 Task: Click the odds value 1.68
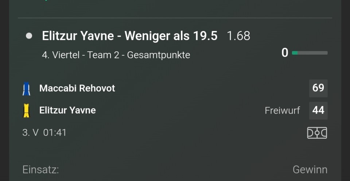tap(238, 36)
